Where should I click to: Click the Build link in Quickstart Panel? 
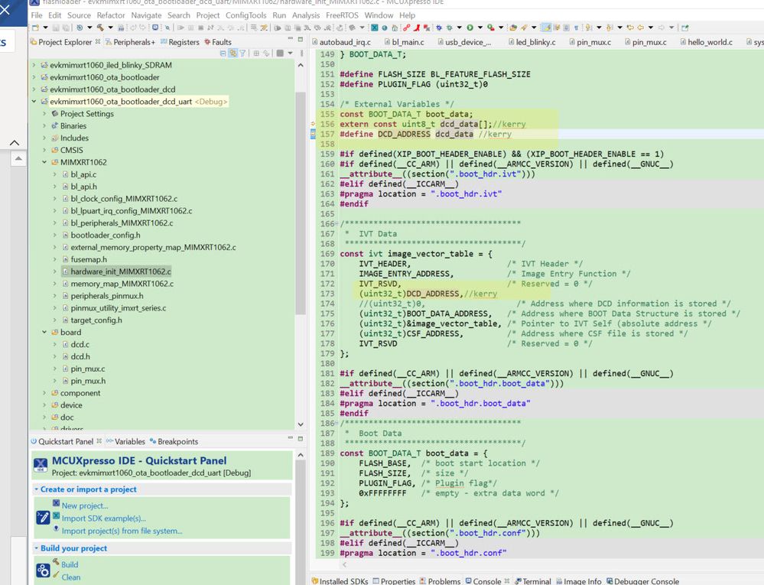point(70,565)
